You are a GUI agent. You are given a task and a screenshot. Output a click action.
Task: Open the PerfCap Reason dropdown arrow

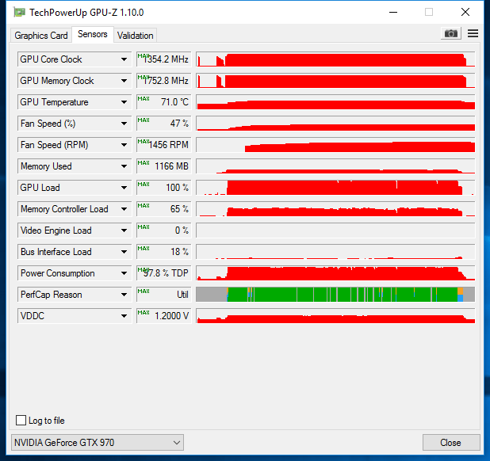click(124, 295)
